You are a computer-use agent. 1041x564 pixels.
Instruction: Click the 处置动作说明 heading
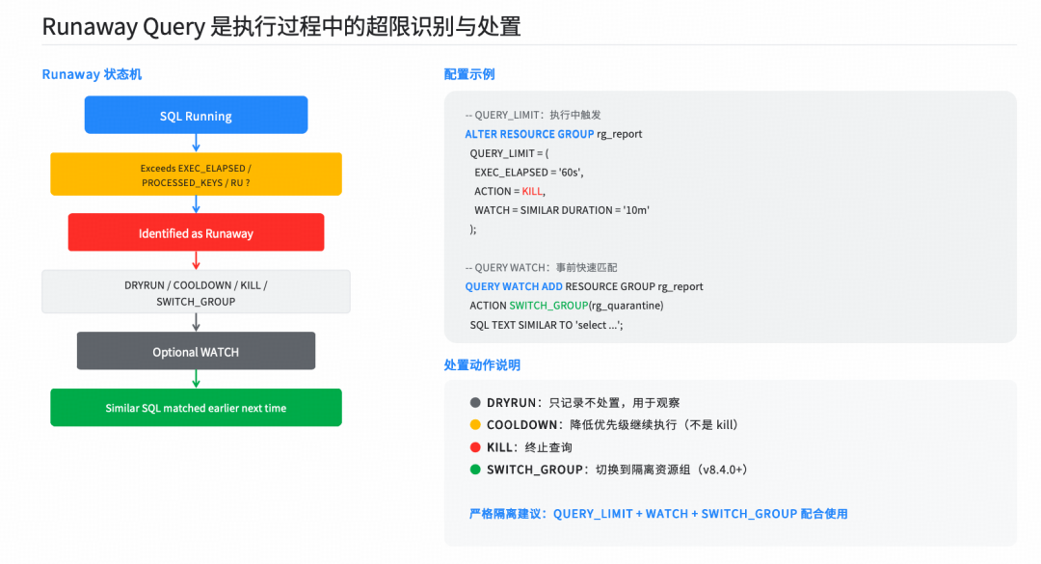(482, 364)
